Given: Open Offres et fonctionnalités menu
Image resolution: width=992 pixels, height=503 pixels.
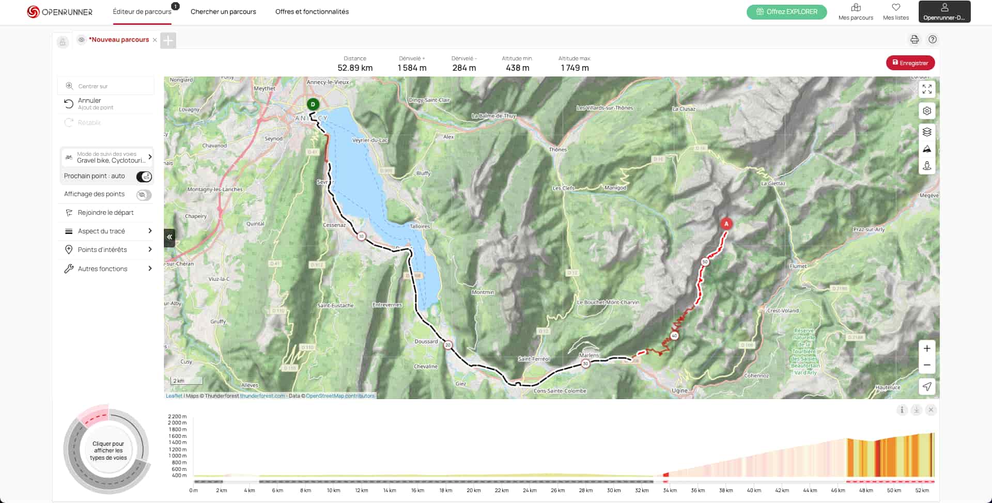Looking at the screenshot, I should [312, 12].
